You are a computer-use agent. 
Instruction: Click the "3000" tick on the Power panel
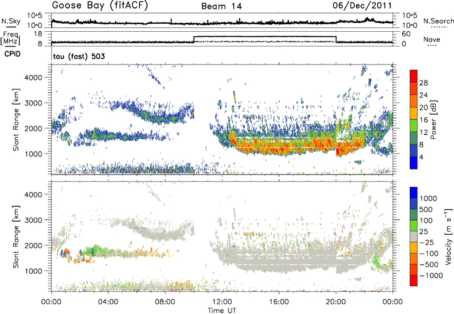point(33,103)
